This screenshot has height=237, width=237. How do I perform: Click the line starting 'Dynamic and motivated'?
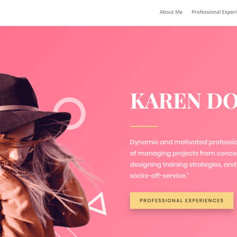183,142
